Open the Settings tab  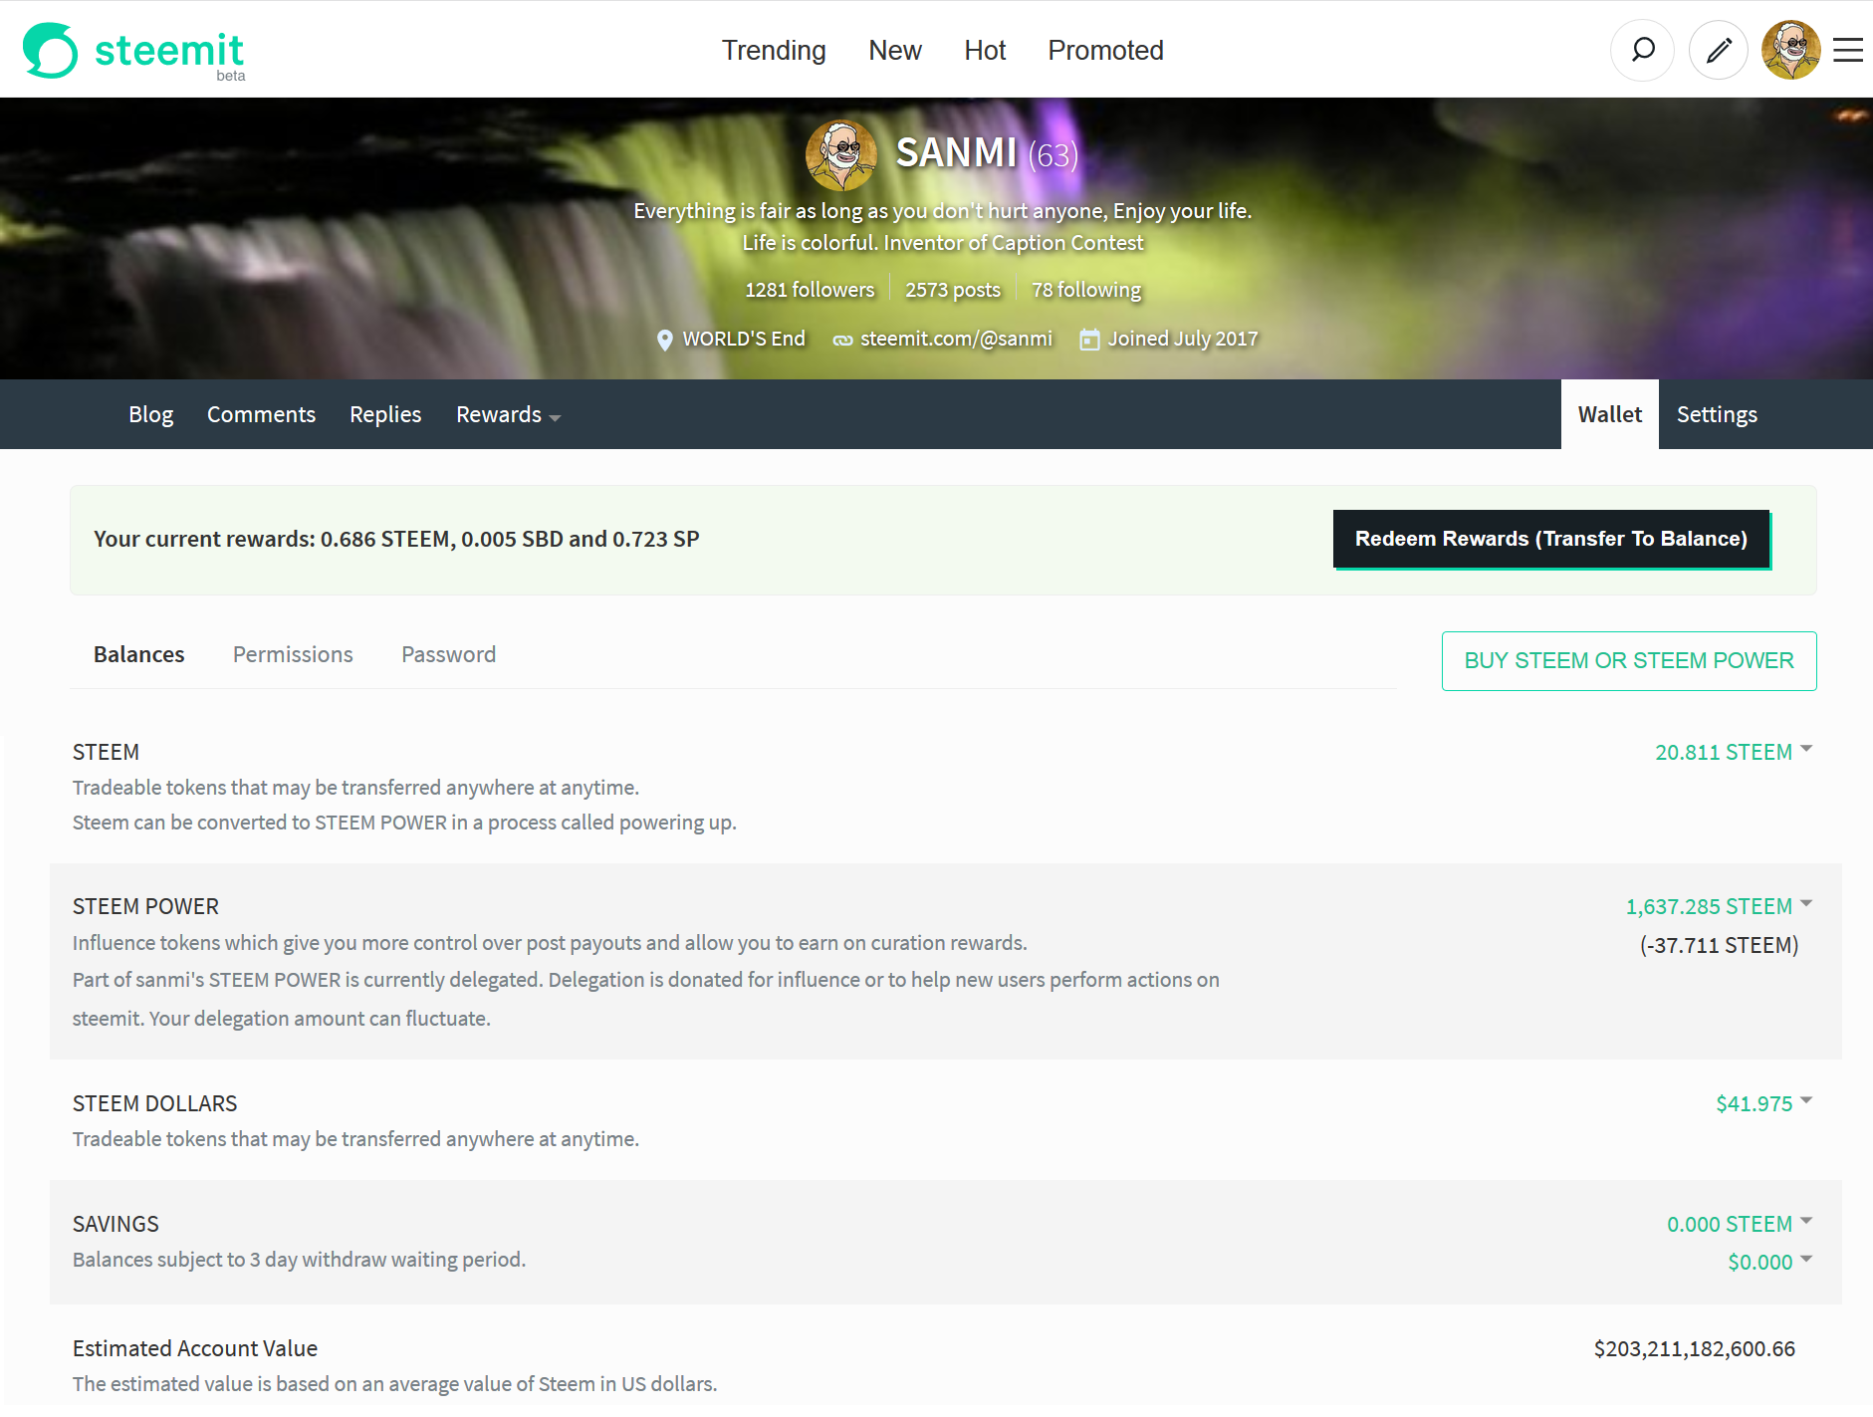(1717, 414)
